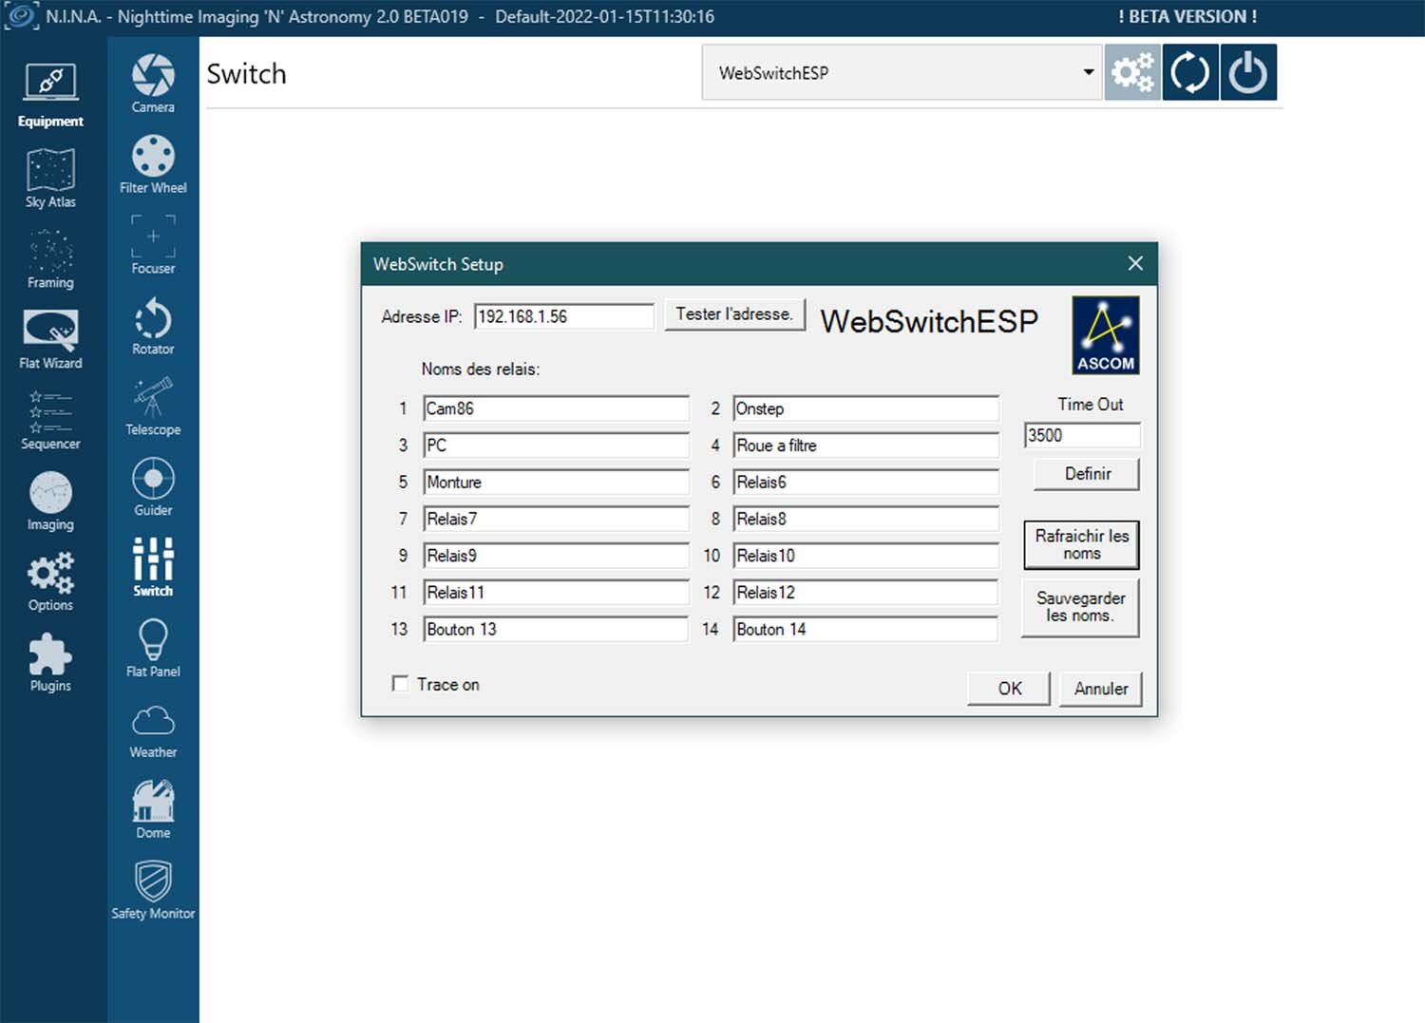This screenshot has width=1425, height=1023.
Task: Go to the Framing assistant
Action: coord(50,259)
